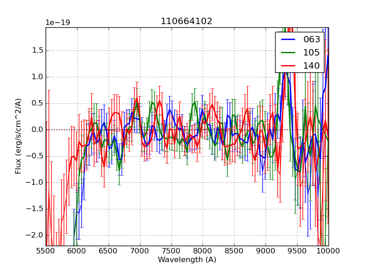
Task: Select the 6500 x-axis tick label
Action: click(109, 251)
